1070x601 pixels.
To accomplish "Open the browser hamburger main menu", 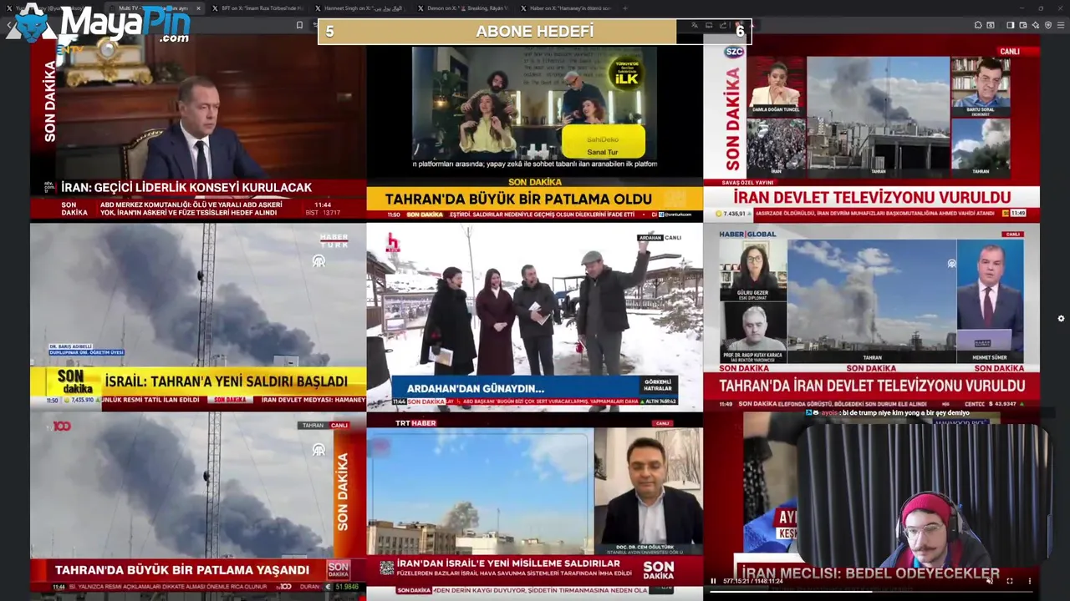I will (1060, 25).
